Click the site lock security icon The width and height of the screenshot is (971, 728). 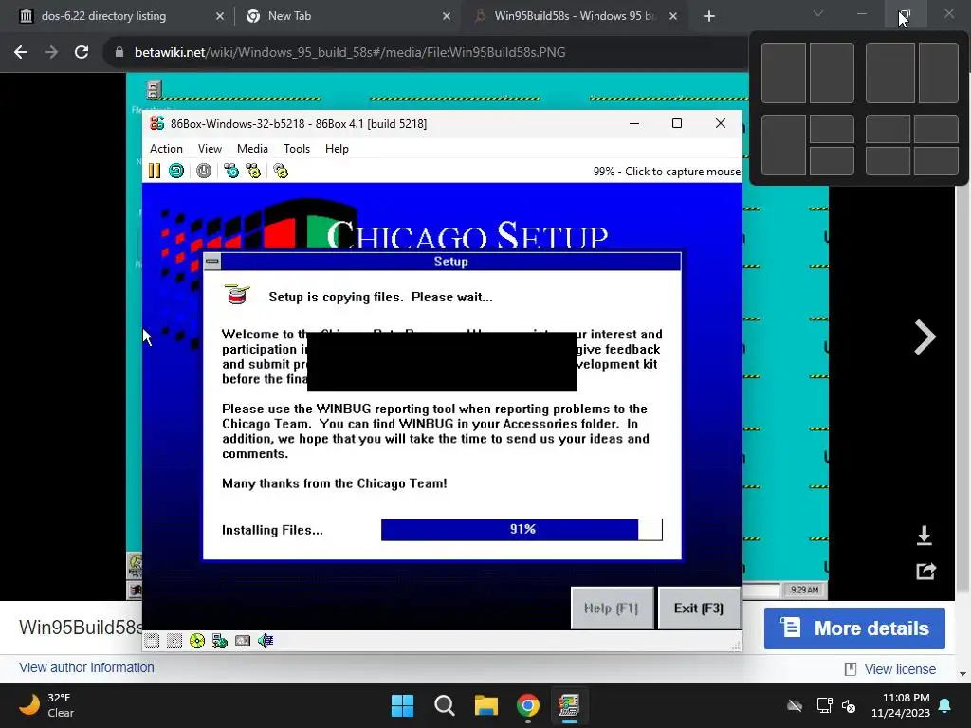pyautogui.click(x=119, y=52)
